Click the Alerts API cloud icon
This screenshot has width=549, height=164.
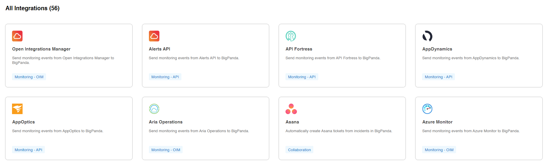[x=154, y=36]
